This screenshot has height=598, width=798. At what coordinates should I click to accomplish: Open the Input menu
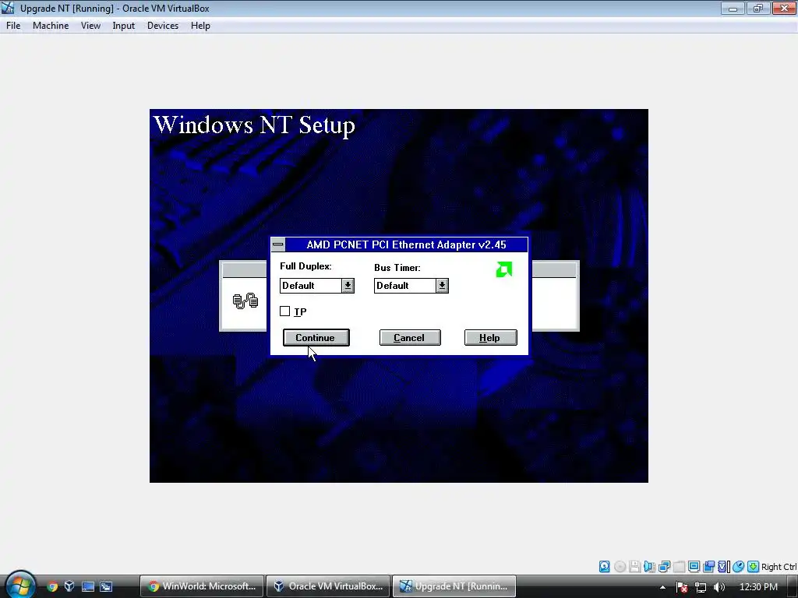tap(124, 26)
